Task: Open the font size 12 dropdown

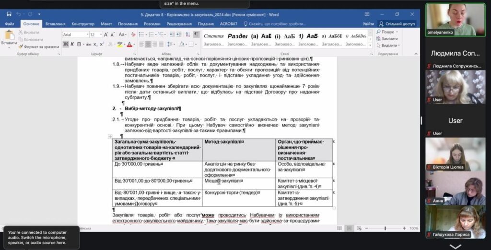Action: click(x=101, y=34)
